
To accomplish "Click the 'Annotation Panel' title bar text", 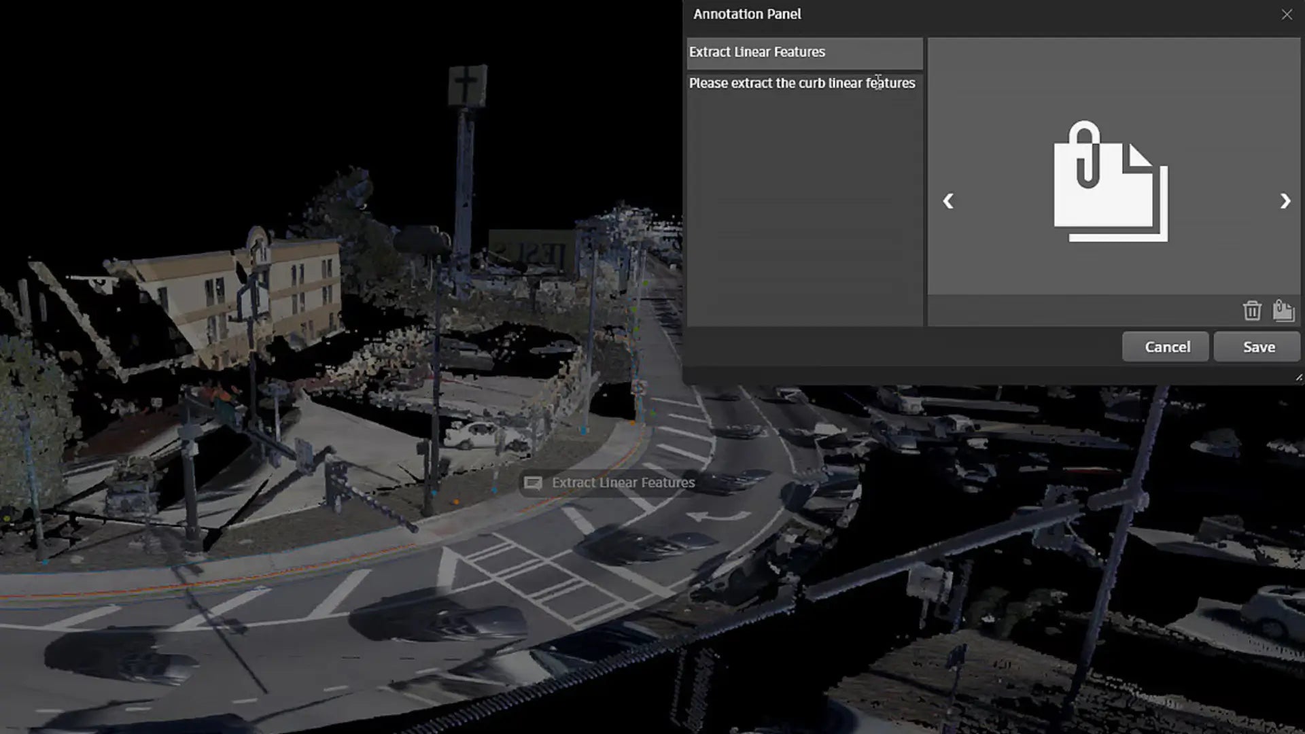I will [x=747, y=14].
